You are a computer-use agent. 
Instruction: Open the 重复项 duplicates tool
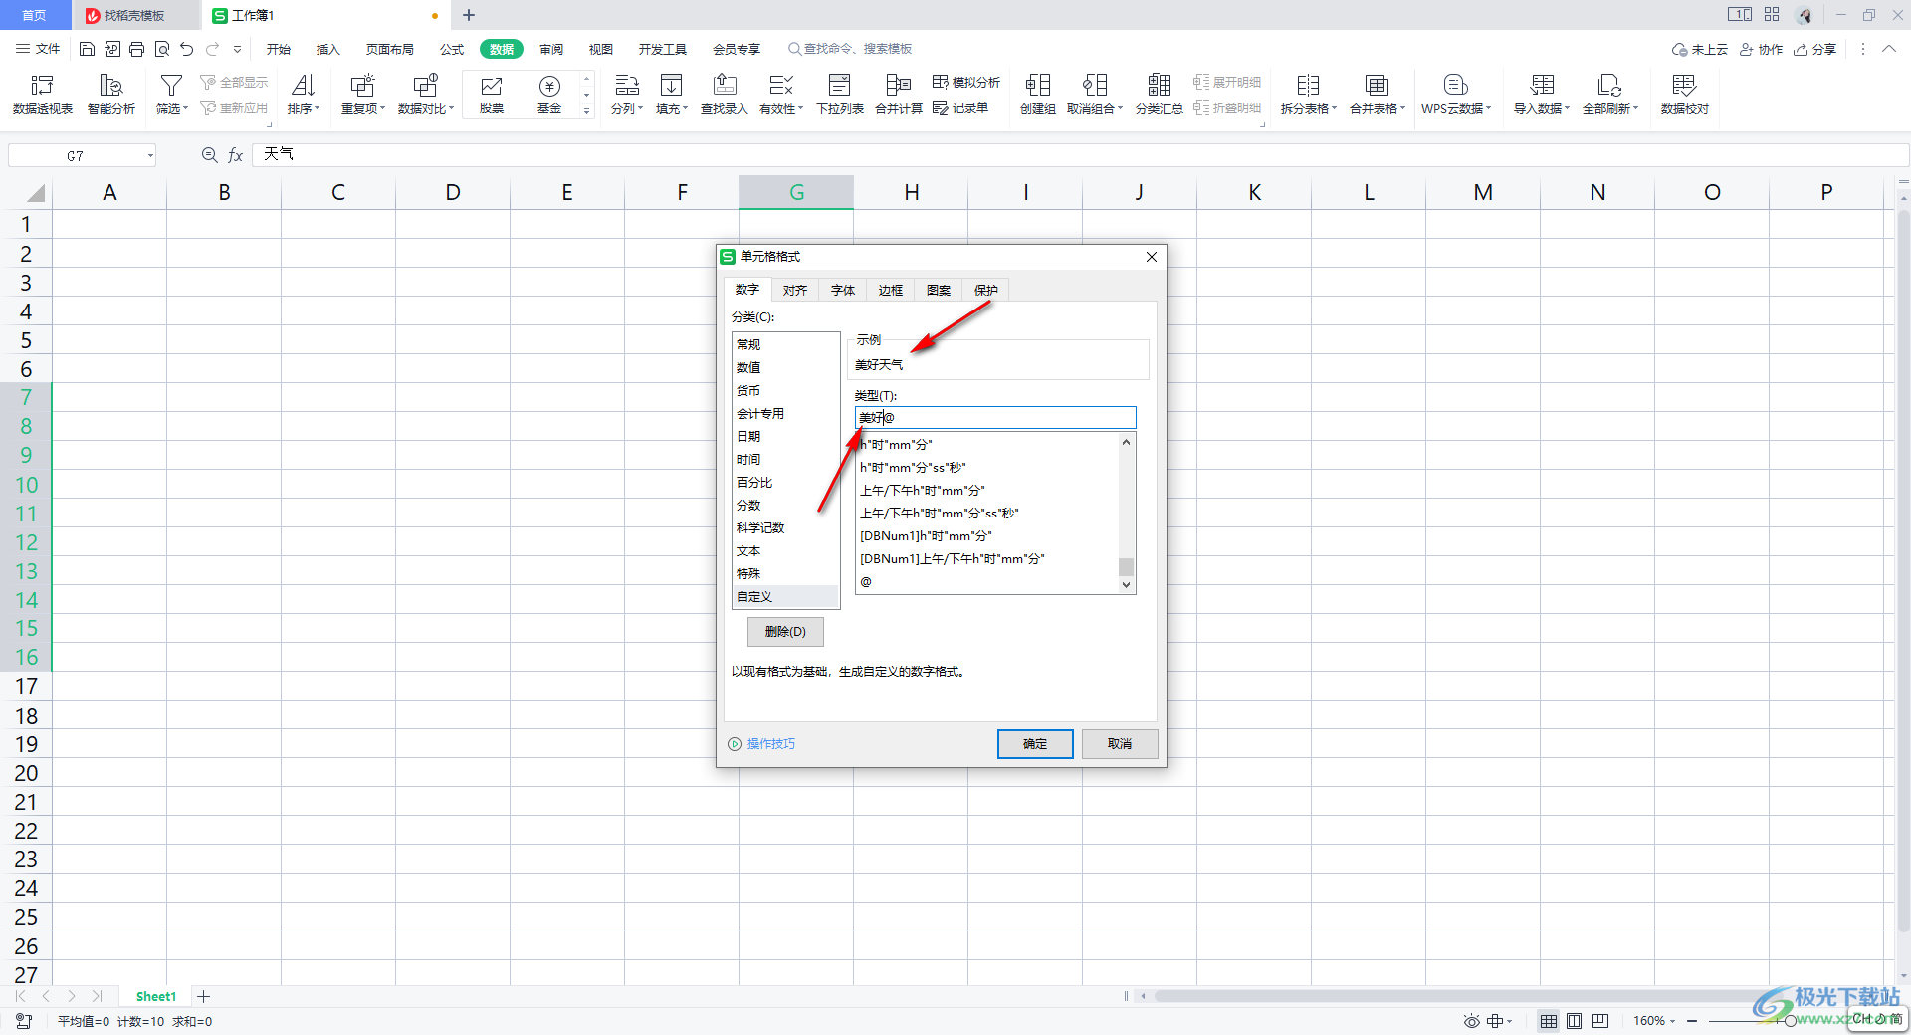[363, 95]
